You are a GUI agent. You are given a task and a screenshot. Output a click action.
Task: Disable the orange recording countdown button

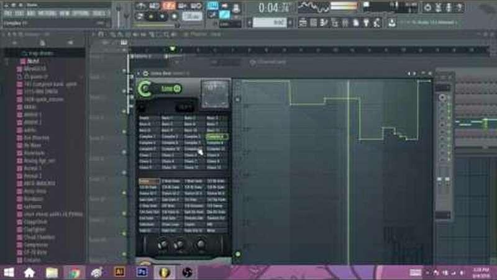coord(169,6)
